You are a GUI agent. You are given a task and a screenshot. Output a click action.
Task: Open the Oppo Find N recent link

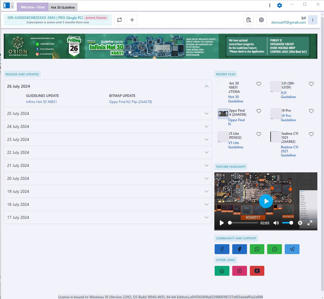point(236,122)
